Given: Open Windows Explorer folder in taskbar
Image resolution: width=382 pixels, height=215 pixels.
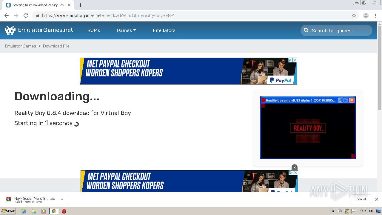Looking at the screenshot, I should click(34, 211).
